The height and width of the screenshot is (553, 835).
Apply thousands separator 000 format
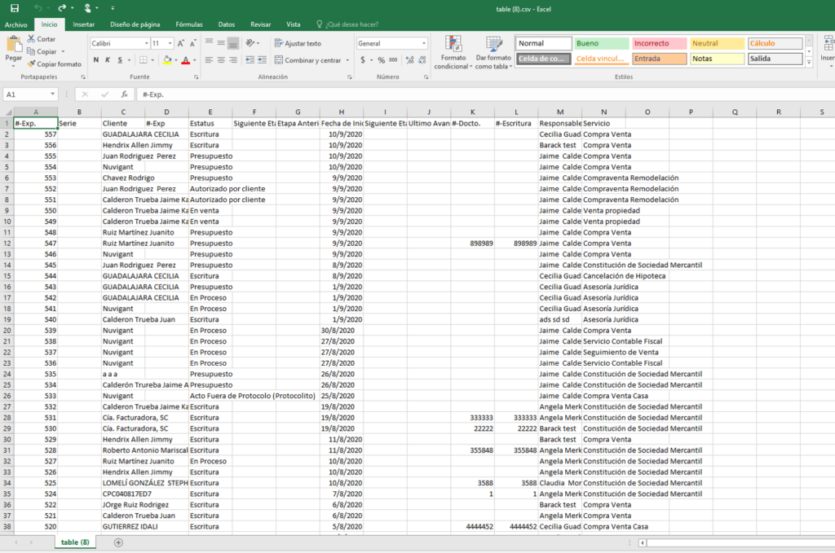pyautogui.click(x=393, y=60)
